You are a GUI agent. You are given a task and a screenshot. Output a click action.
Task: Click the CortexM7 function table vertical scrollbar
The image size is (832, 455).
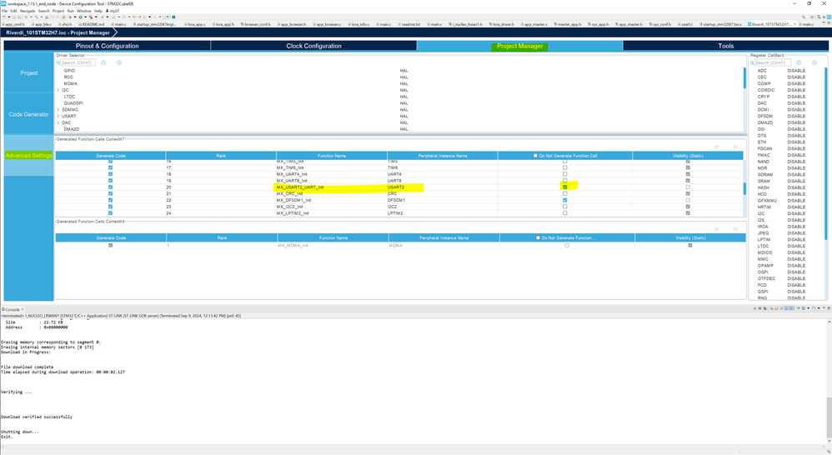pos(744,188)
